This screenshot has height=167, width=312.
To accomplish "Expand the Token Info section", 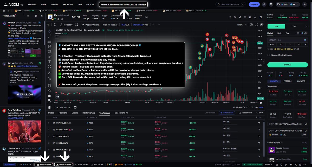I will click(x=273, y=86).
